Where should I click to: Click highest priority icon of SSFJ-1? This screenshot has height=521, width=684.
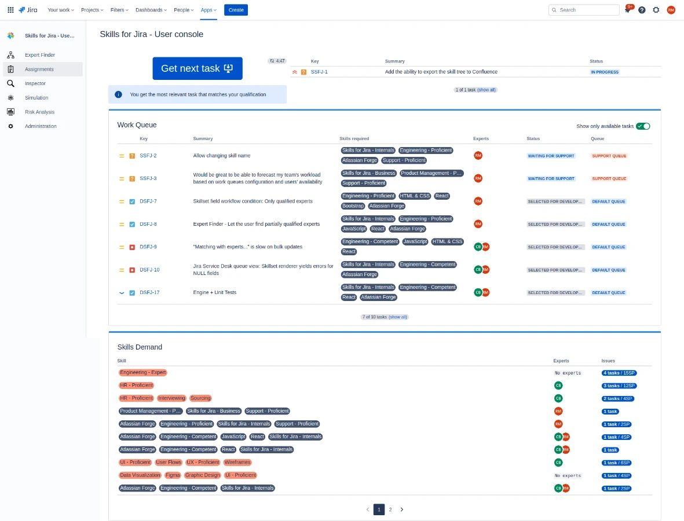coord(294,72)
